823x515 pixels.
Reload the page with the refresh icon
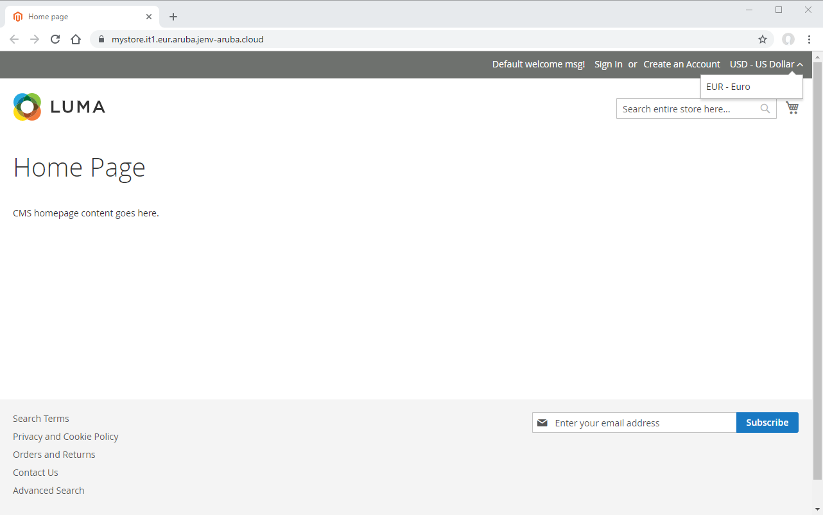tap(55, 39)
